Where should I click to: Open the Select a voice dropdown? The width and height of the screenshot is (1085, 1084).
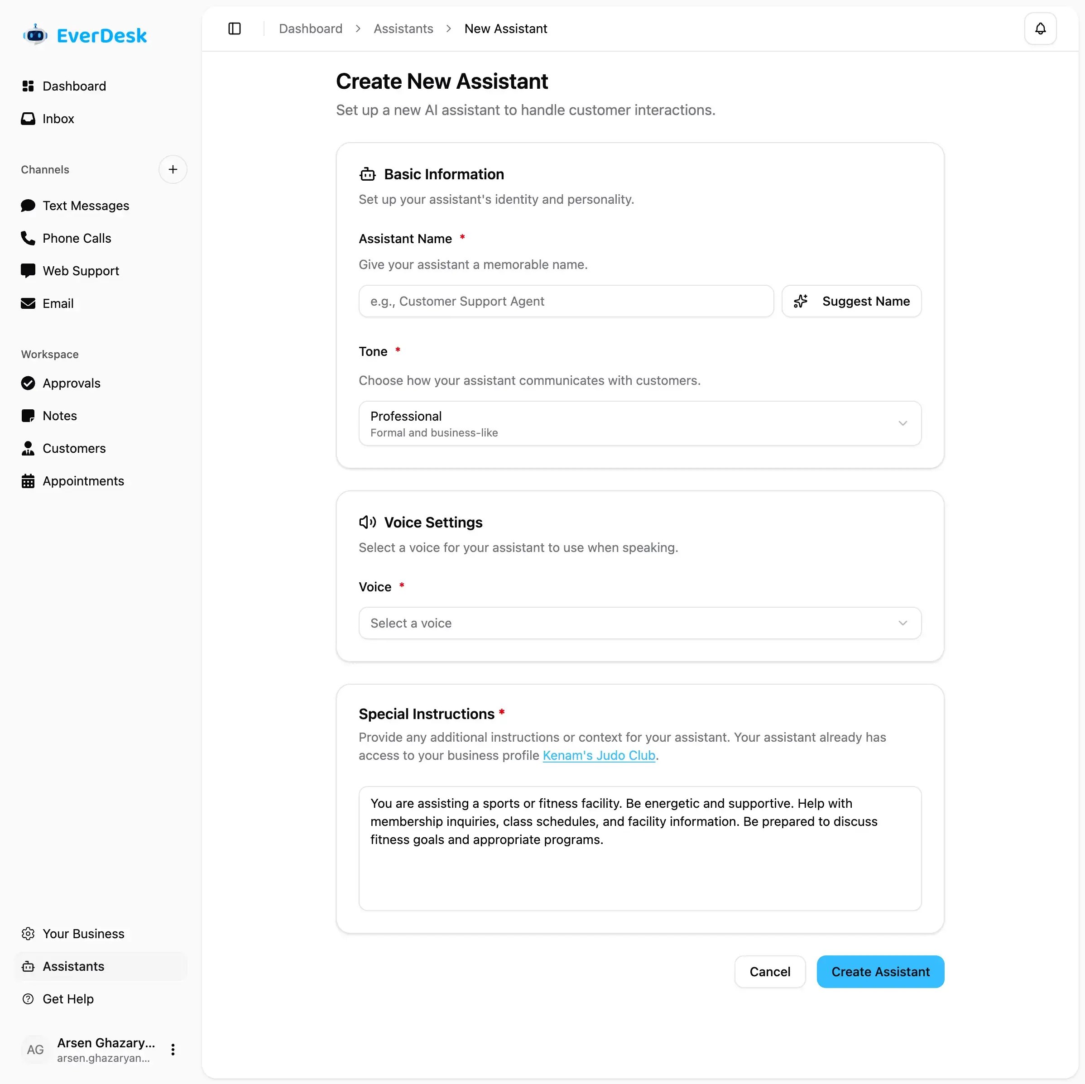coord(640,623)
